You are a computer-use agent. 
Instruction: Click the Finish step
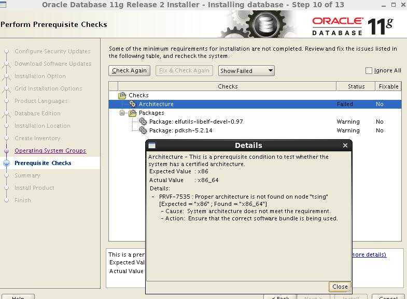pos(23,200)
